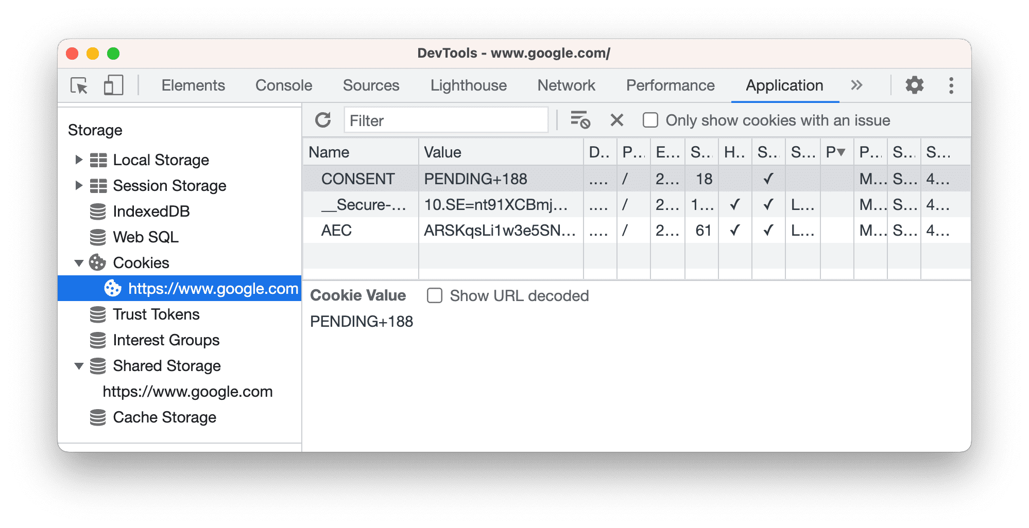Click the IndexedDB database icon

[98, 211]
